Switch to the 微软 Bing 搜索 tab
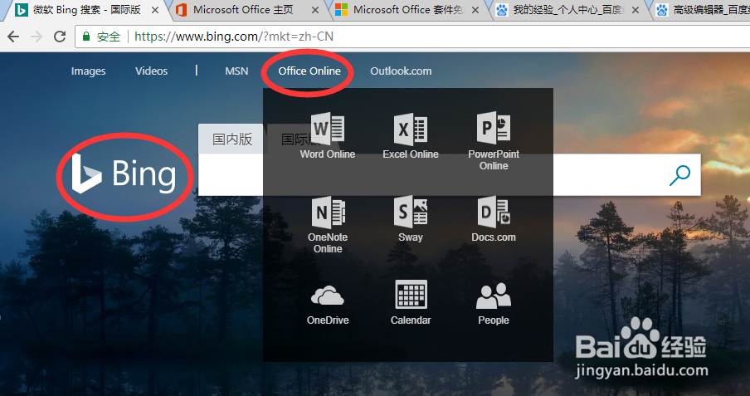The image size is (750, 396). pos(87,10)
